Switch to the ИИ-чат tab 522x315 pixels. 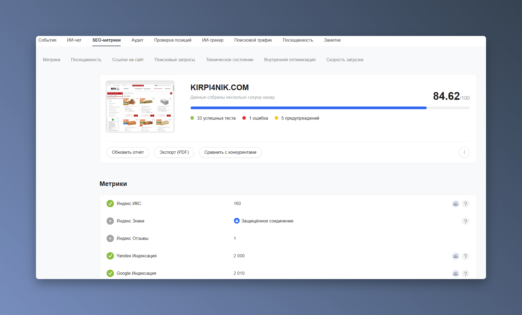74,40
